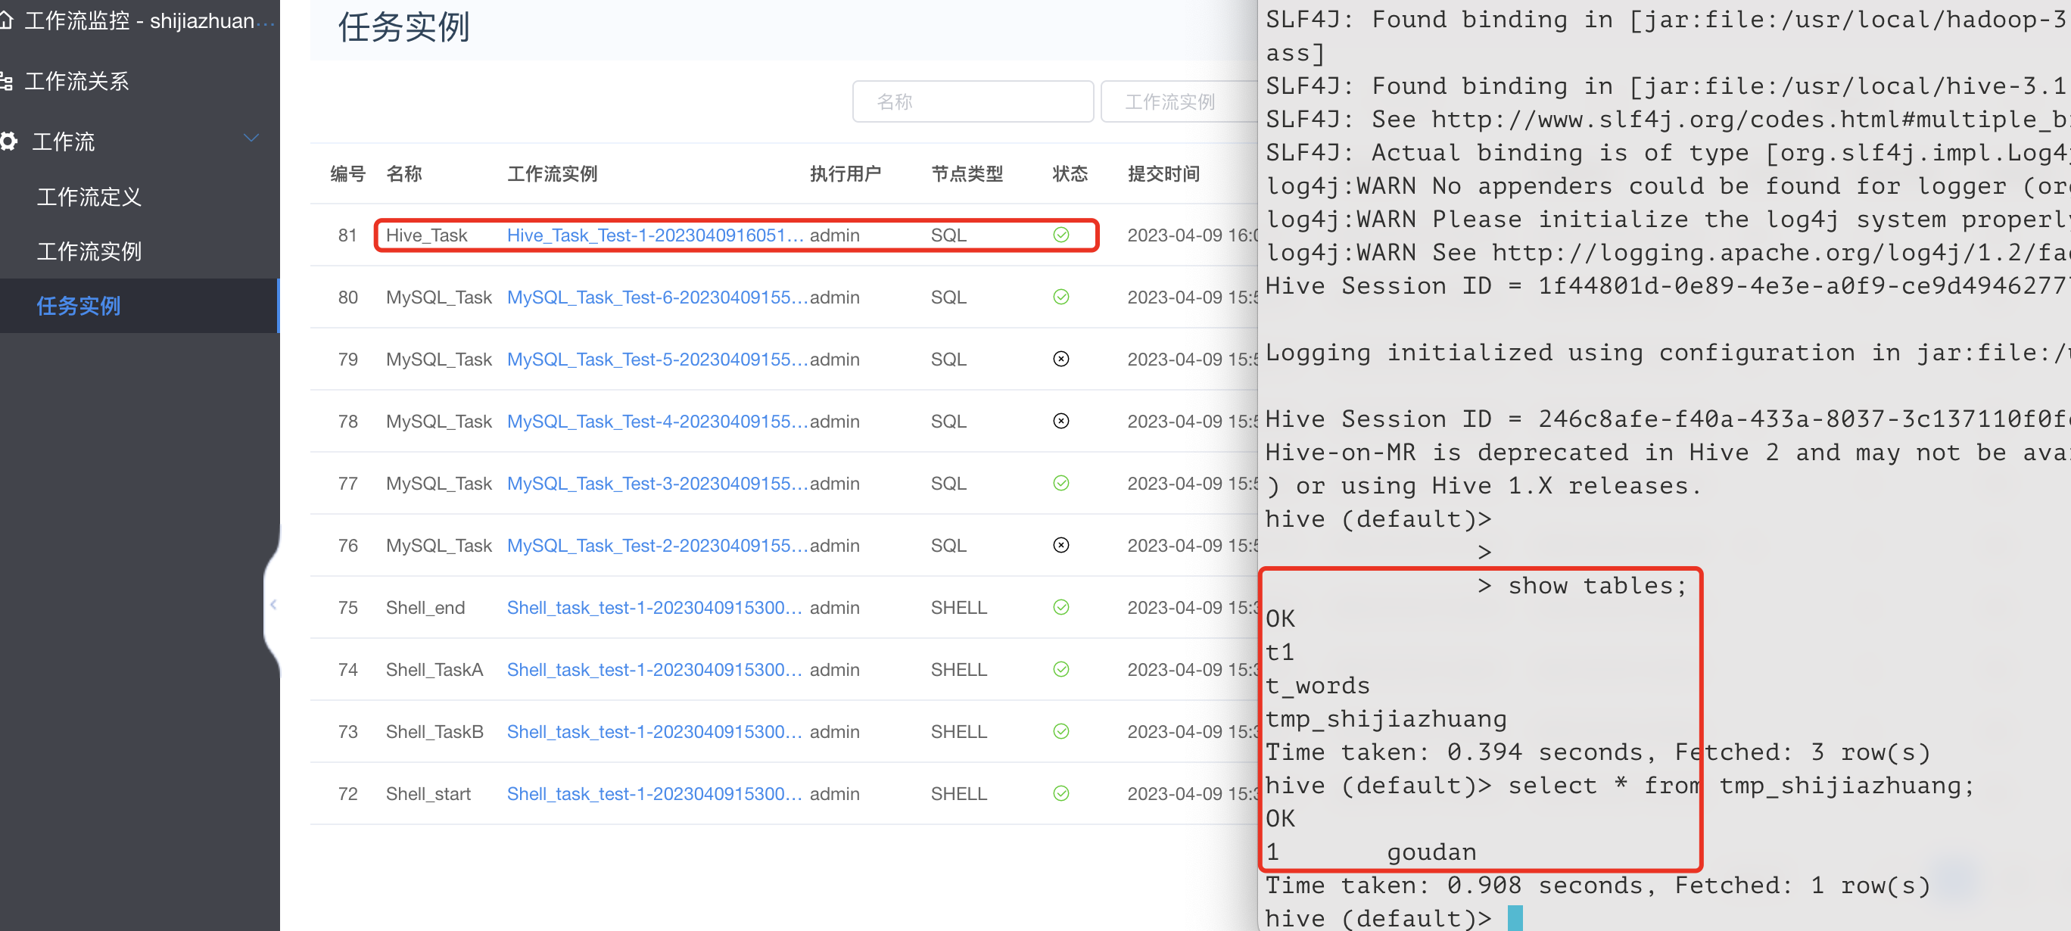2071x931 pixels.
Task: Click the 工作流关系 sidebar icon
Action: pyautogui.click(x=6, y=81)
